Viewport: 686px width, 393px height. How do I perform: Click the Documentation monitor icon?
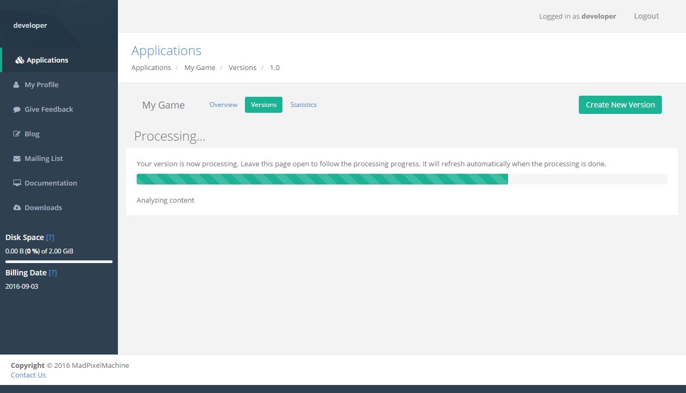pyautogui.click(x=17, y=183)
